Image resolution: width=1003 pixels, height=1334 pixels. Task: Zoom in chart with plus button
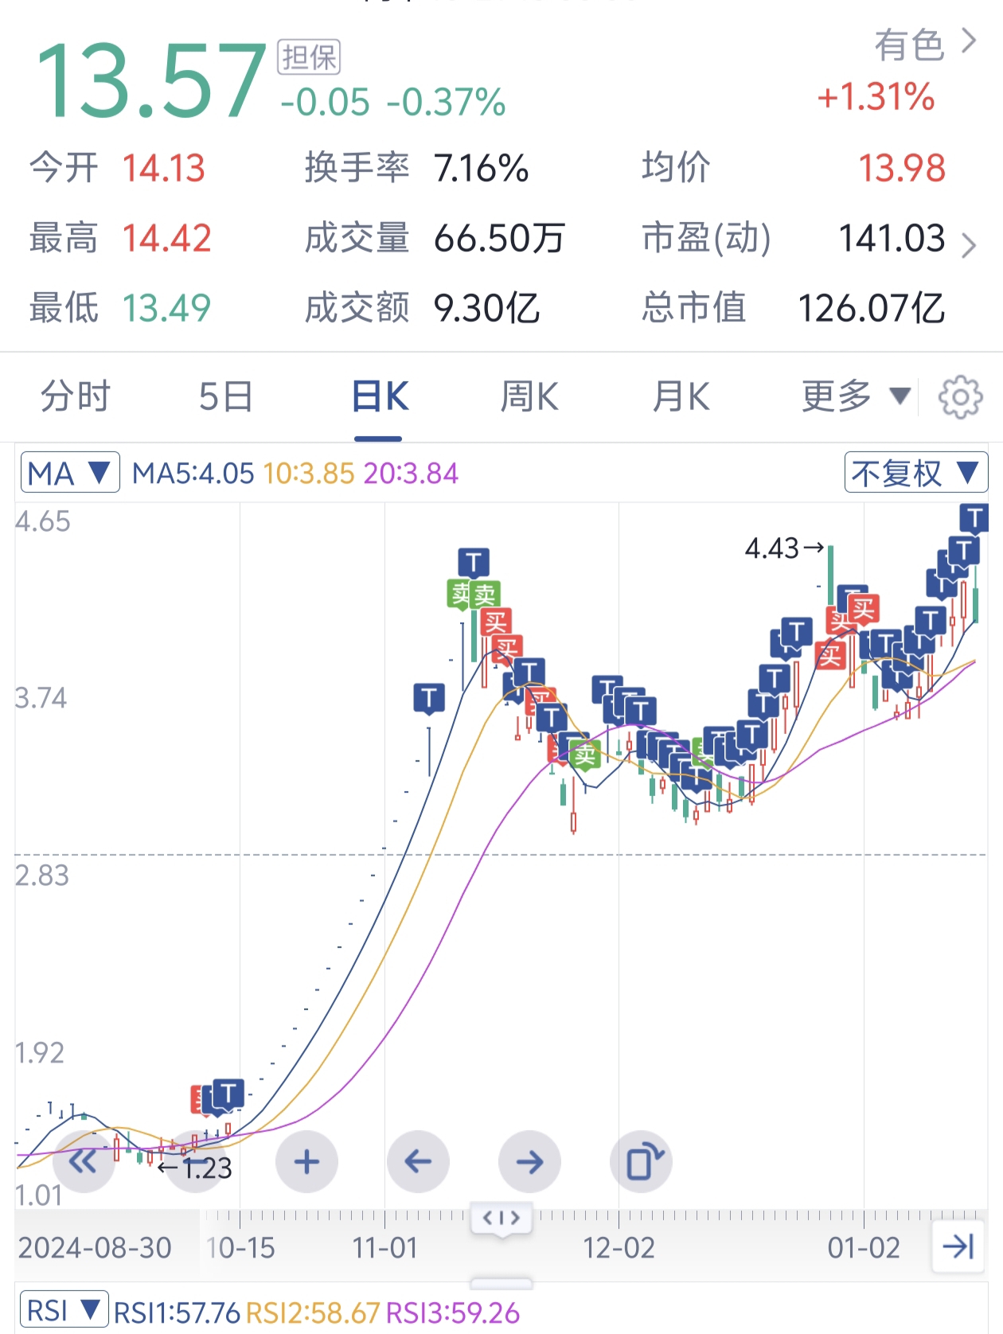click(306, 1161)
